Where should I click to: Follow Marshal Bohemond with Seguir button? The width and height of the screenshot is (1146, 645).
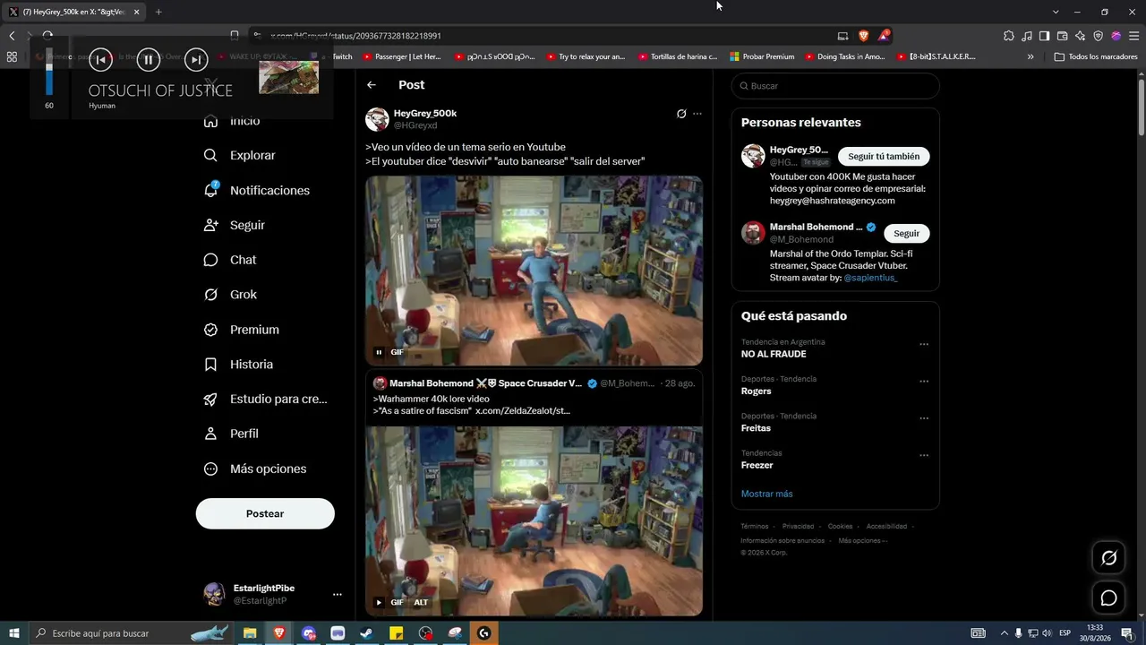pyautogui.click(x=906, y=234)
